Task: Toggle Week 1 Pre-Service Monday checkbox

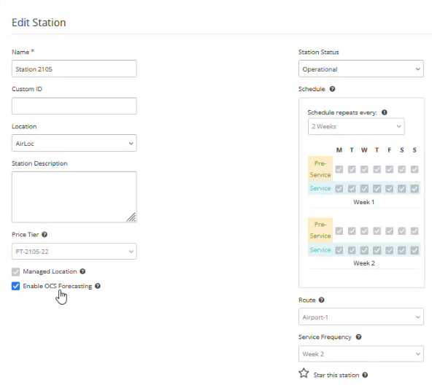Action: coord(339,169)
